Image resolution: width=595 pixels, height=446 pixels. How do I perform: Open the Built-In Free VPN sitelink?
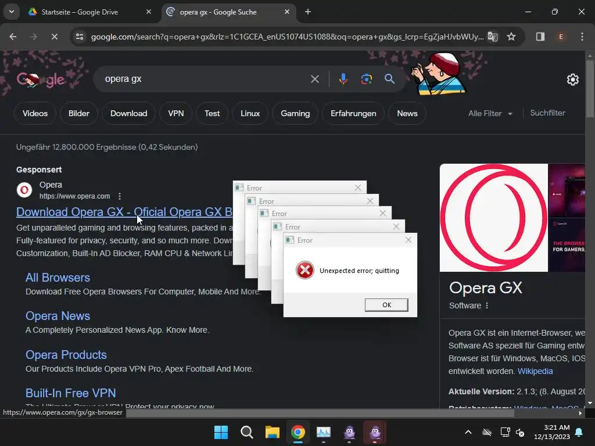[70, 393]
